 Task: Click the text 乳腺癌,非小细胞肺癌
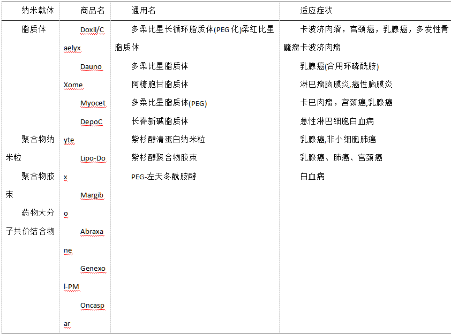(x=338, y=140)
